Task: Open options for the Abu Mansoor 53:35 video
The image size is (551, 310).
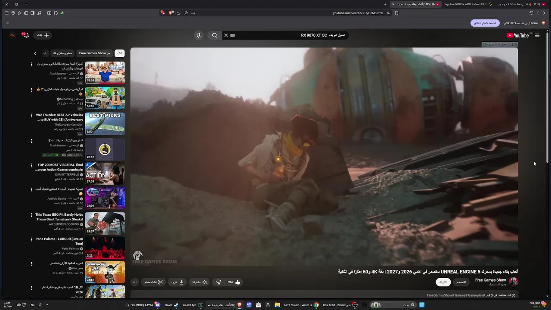Action: (x=31, y=64)
